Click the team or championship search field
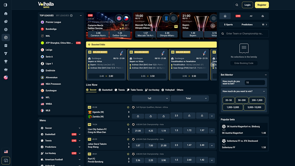295x166 pixels. coord(244,34)
